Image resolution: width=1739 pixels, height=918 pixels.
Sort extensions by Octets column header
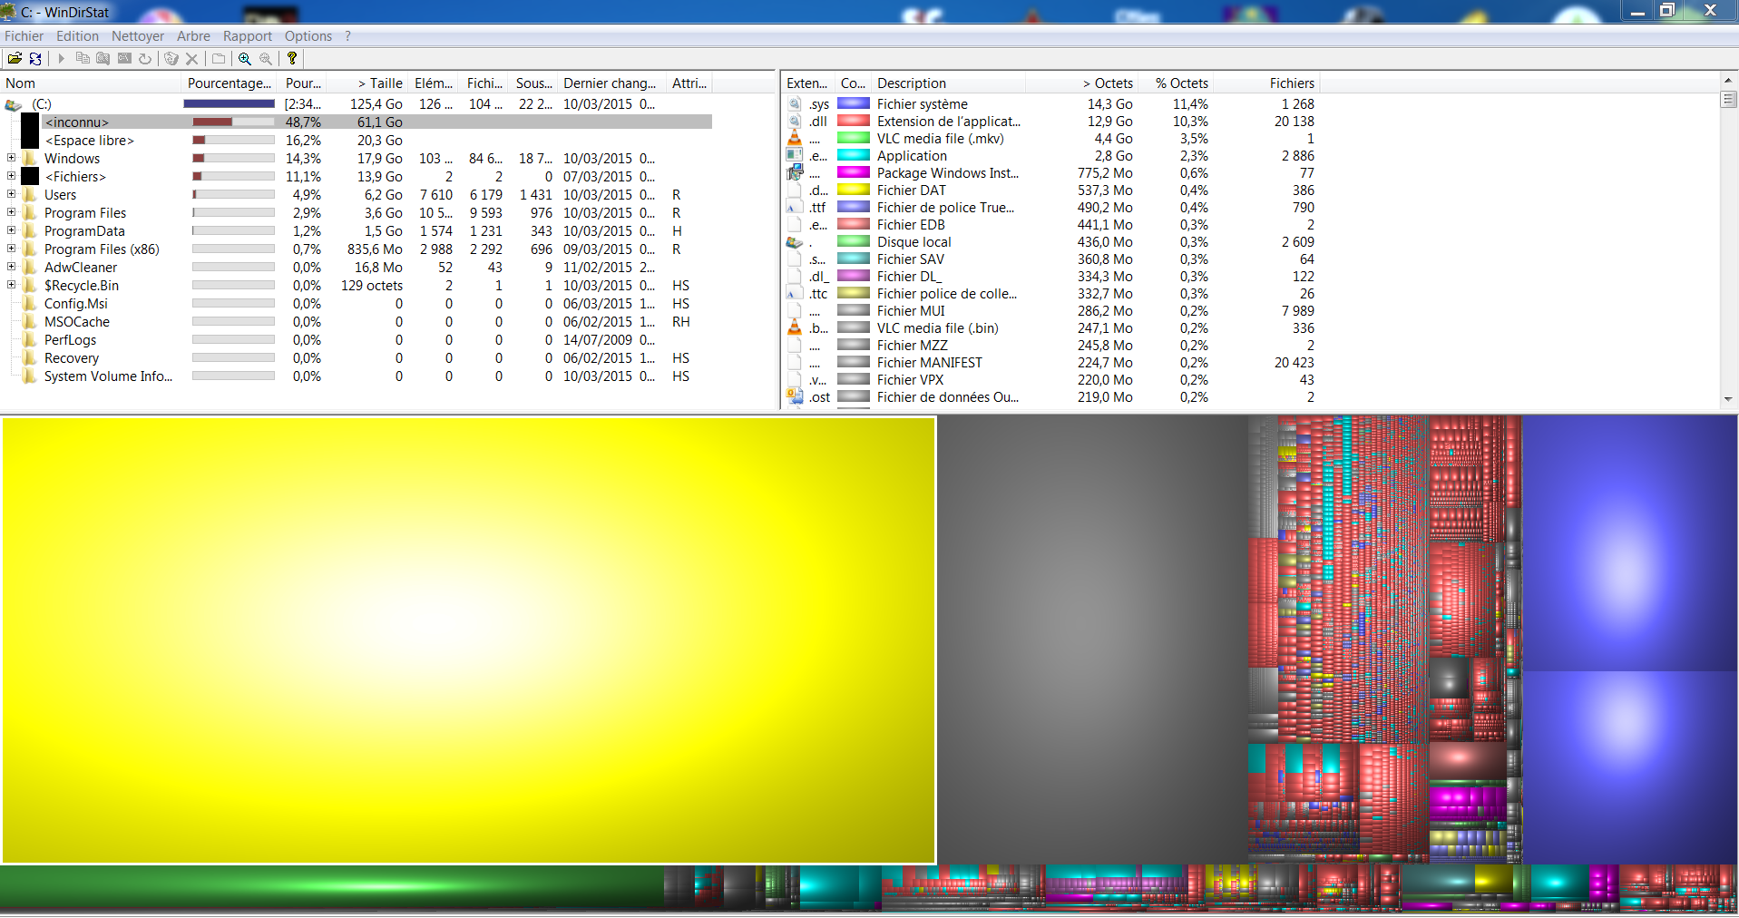[x=1081, y=83]
